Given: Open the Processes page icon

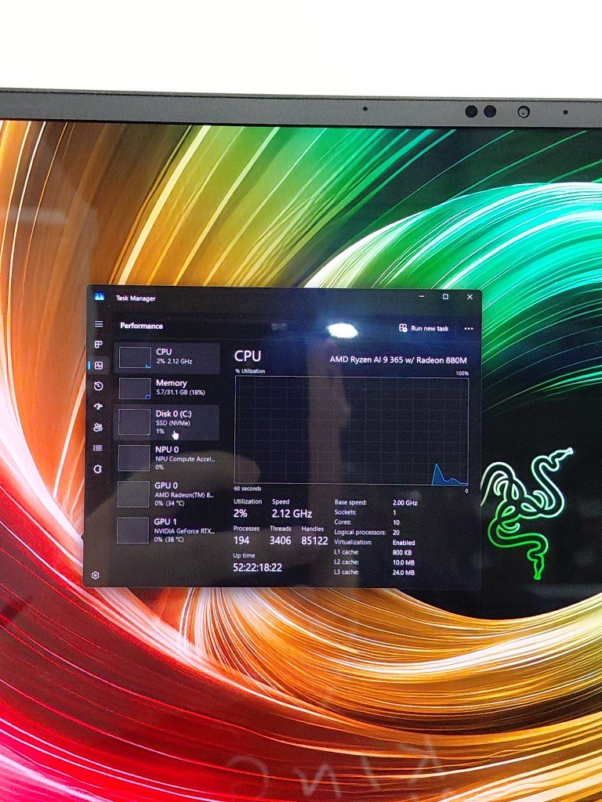Looking at the screenshot, I should 99,345.
